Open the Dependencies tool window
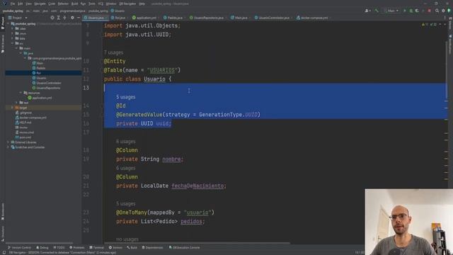The width and height of the screenshot is (453, 255). click(x=152, y=247)
